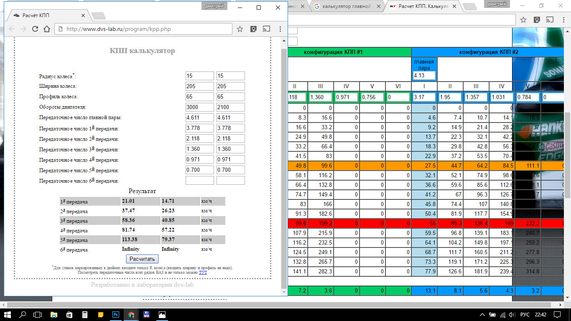
Task: Select the 79.37 result value
Action: pos(169,239)
